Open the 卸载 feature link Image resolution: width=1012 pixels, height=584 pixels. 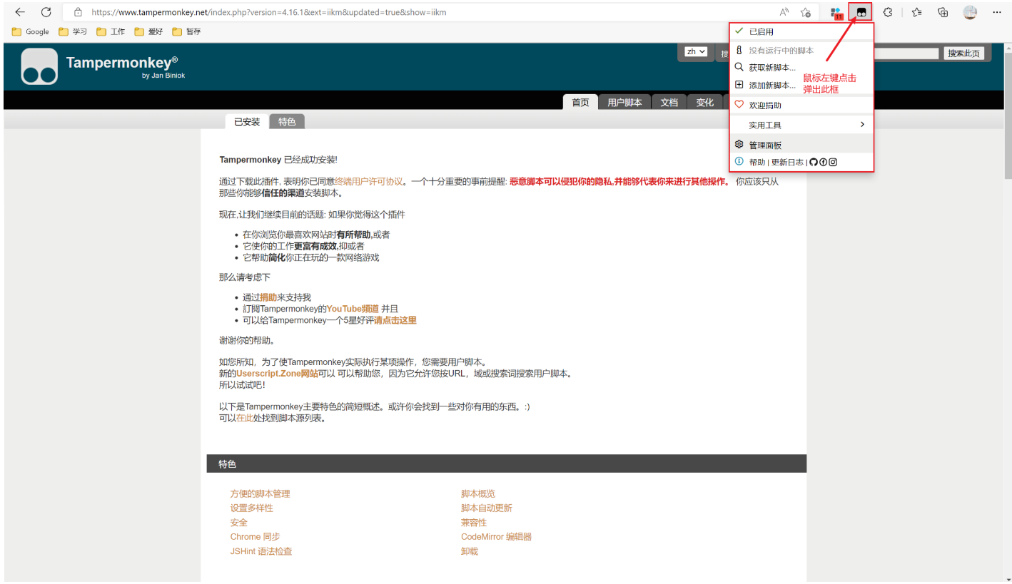click(470, 551)
